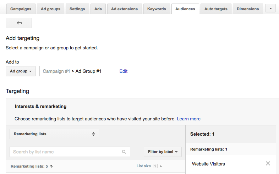Go to the Ad extensions tab
The height and width of the screenshot is (174, 279).
tap(124, 9)
